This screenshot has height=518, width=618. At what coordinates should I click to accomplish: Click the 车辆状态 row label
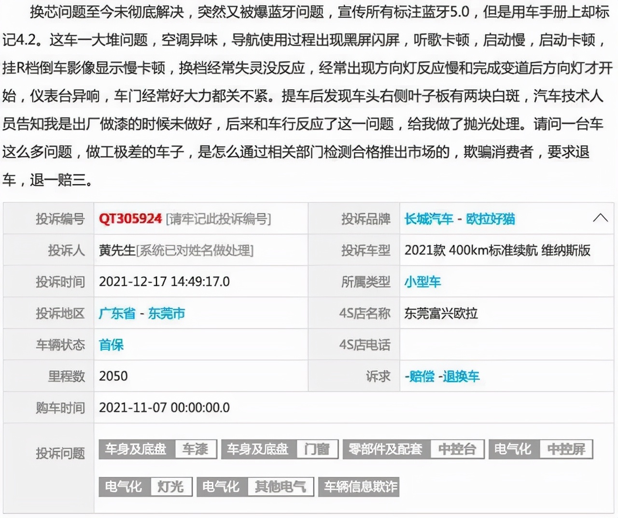point(60,345)
